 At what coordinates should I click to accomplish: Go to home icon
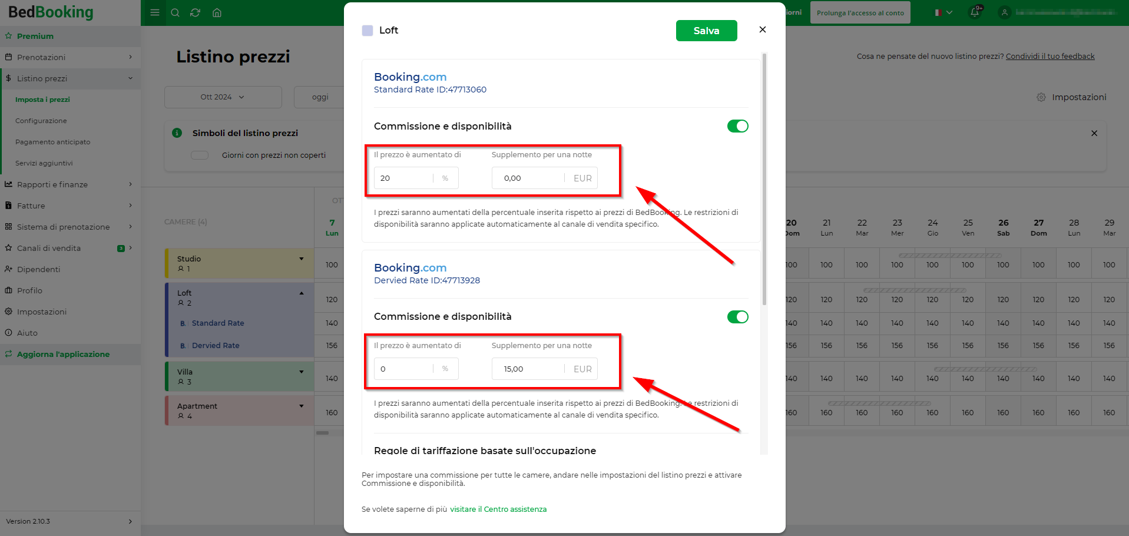(x=217, y=12)
